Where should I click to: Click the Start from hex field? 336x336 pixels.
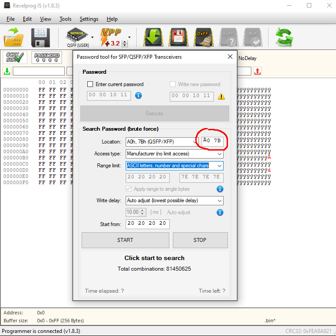[x=148, y=224]
